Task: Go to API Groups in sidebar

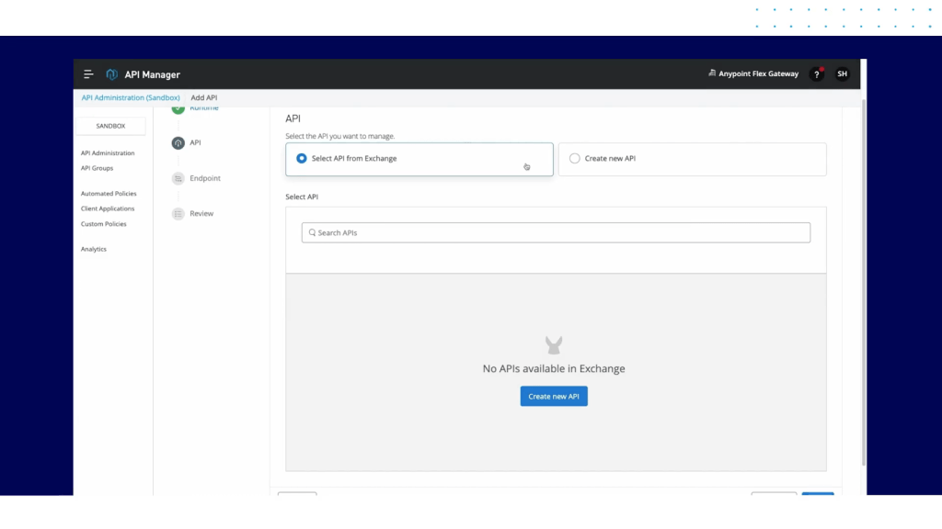Action: click(98, 168)
